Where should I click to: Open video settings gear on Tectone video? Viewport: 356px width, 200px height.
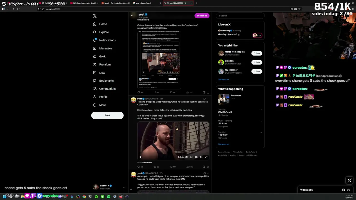pyautogui.click(x=201, y=157)
